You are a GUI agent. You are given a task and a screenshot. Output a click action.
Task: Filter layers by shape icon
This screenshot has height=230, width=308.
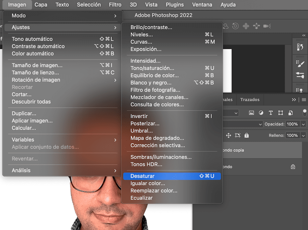pos(281,113)
